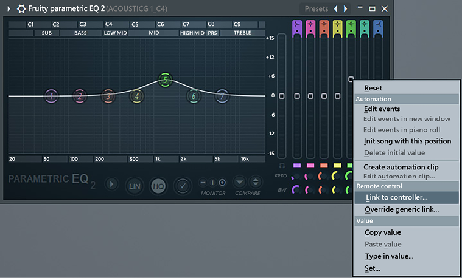Click the COMPARE down arrow button
Screen dimensions: 462x278
point(240,182)
